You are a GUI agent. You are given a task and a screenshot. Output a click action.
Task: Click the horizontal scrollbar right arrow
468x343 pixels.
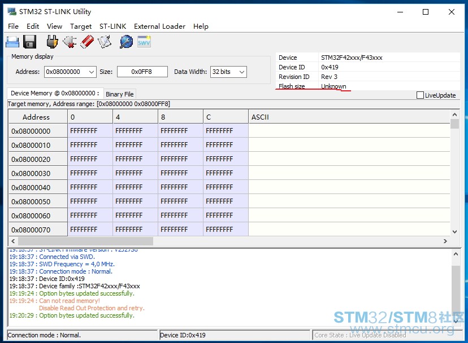click(x=445, y=241)
